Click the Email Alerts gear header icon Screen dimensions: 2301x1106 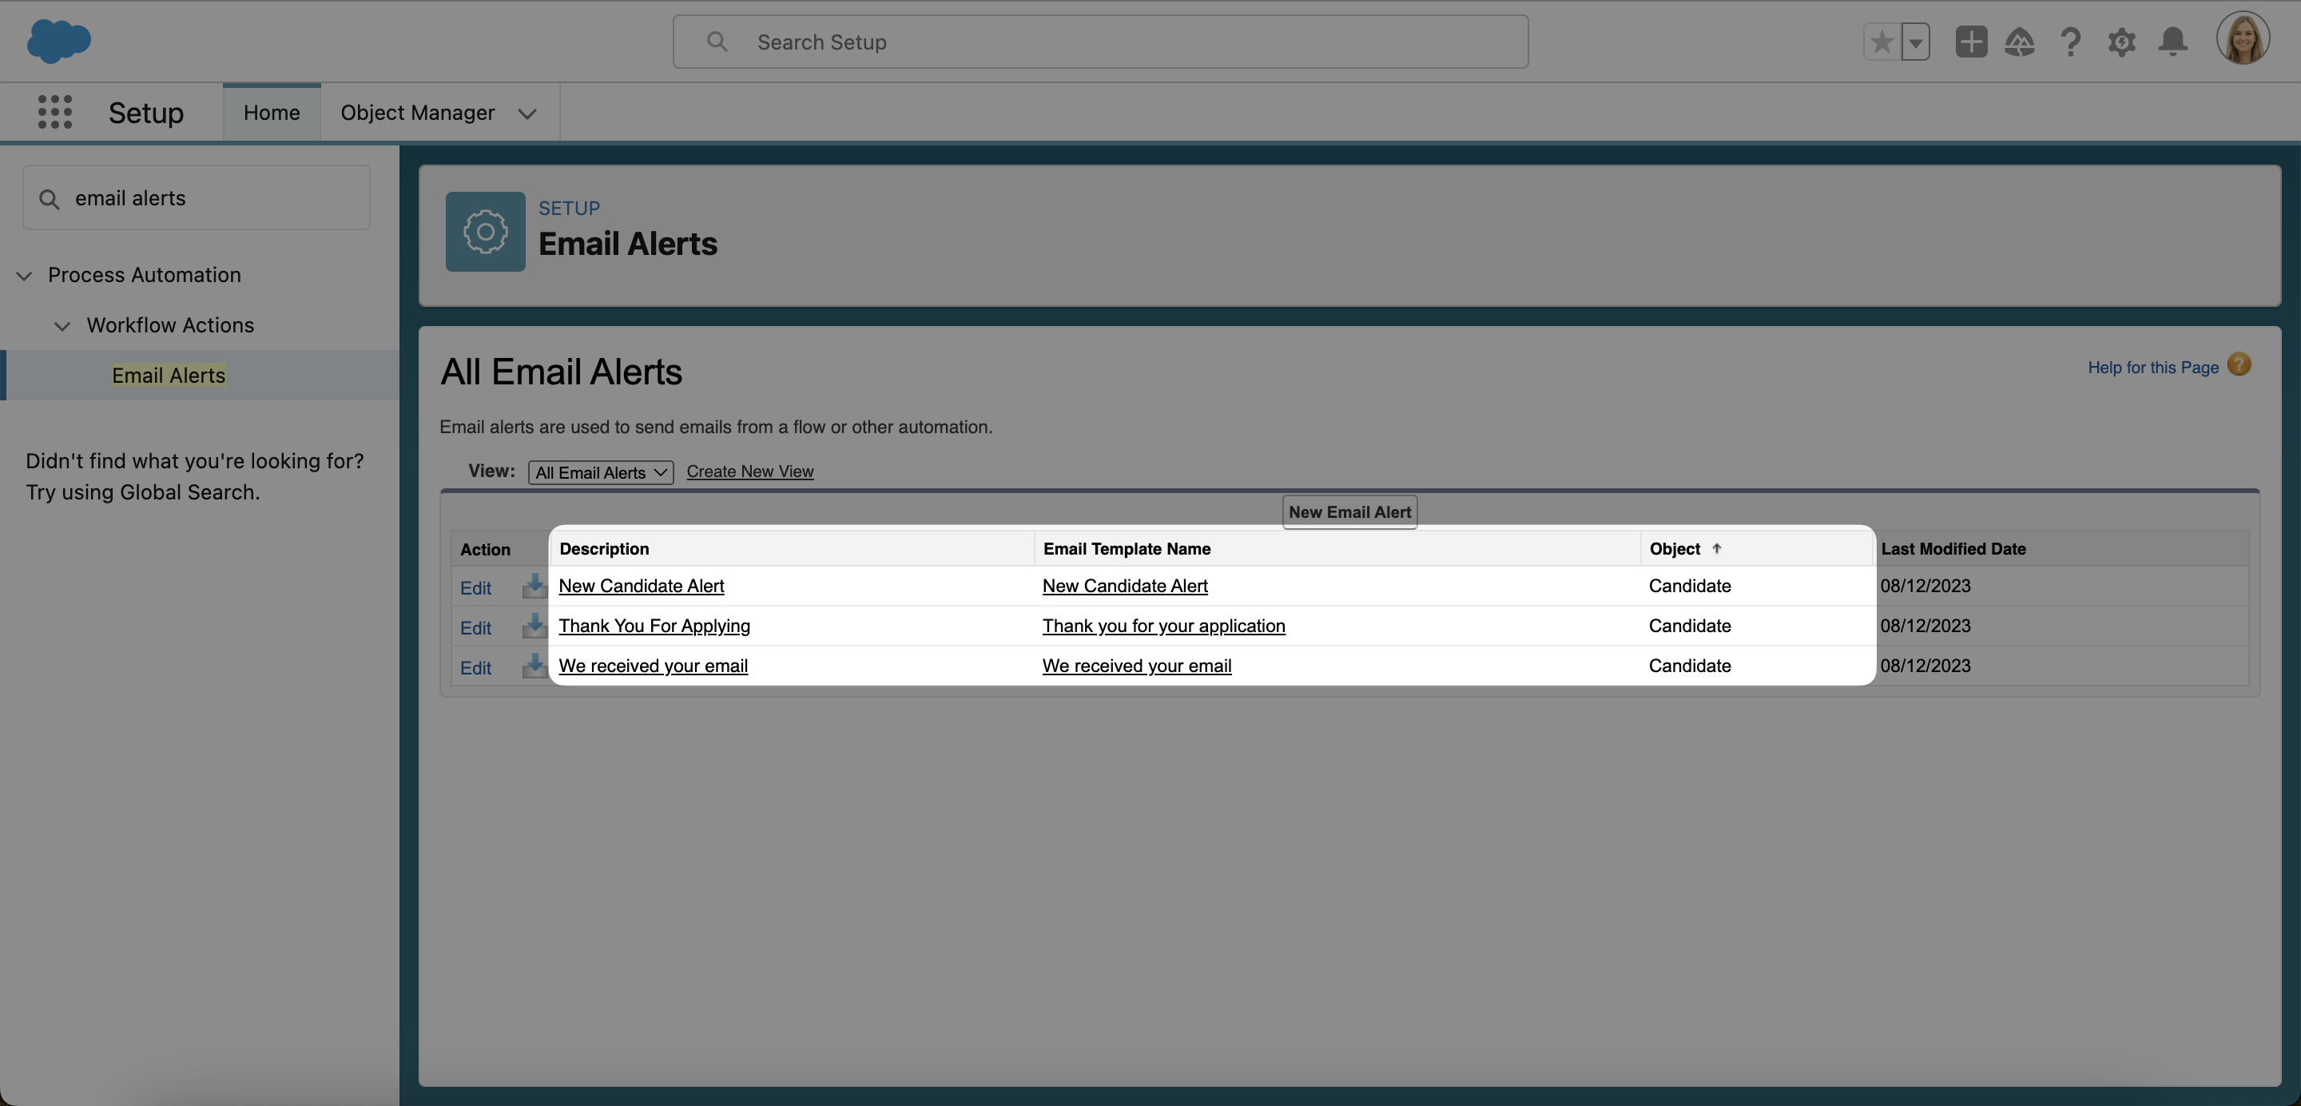pyautogui.click(x=485, y=232)
